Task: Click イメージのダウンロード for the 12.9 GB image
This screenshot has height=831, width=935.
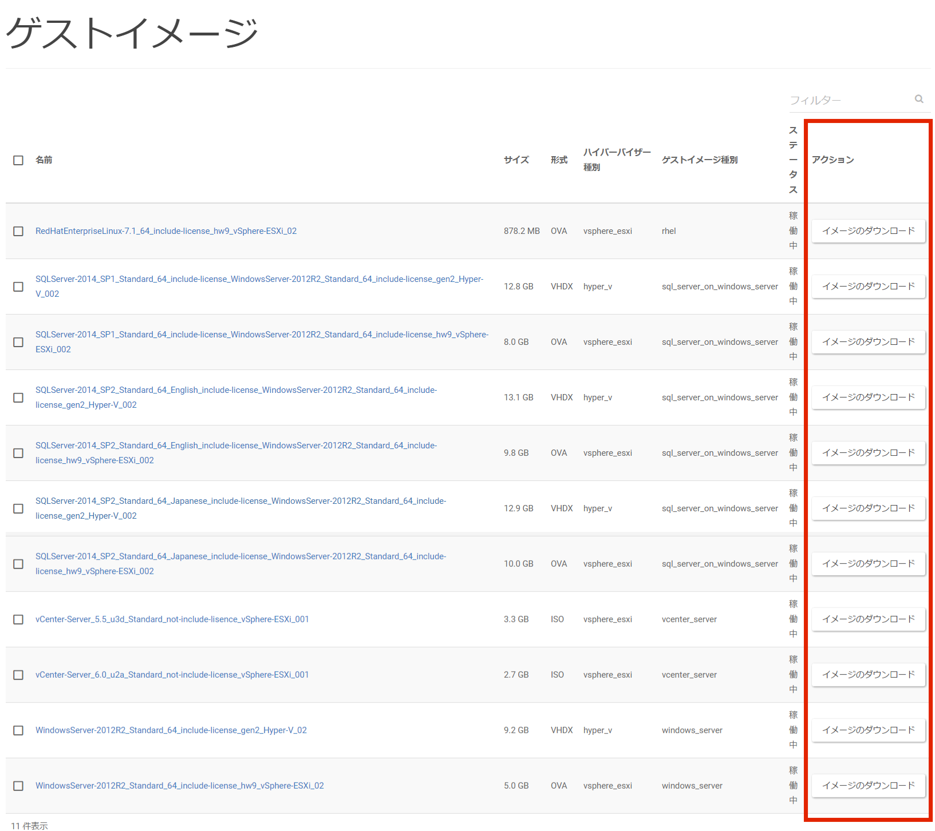Action: click(x=869, y=508)
